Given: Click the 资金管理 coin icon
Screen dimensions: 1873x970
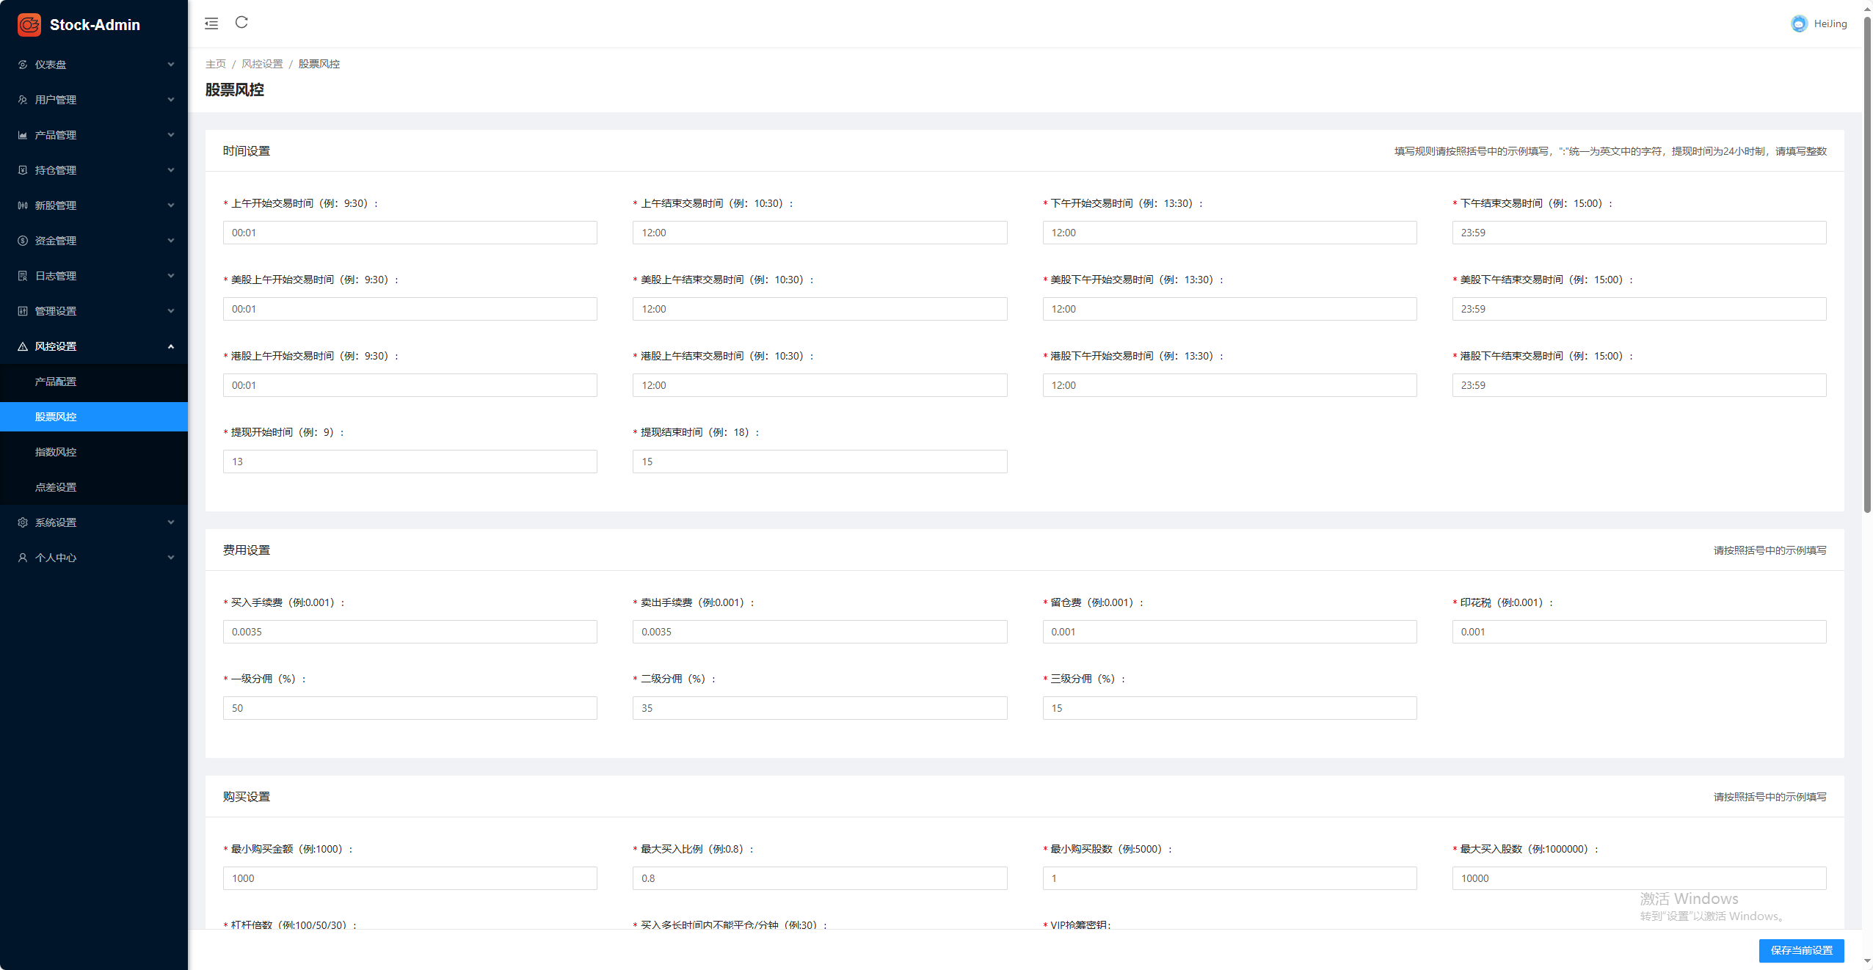Looking at the screenshot, I should [23, 241].
